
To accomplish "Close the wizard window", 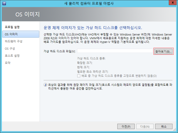I will click(173, 3).
